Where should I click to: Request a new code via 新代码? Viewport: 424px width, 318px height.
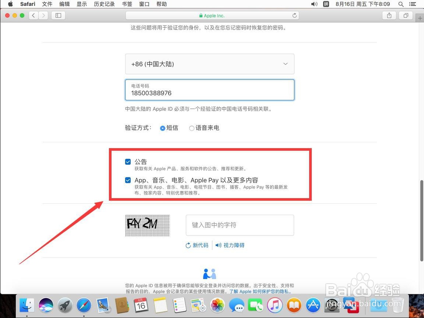[197, 245]
